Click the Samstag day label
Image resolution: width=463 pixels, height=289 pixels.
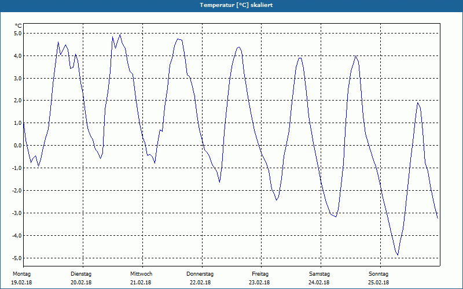click(319, 274)
